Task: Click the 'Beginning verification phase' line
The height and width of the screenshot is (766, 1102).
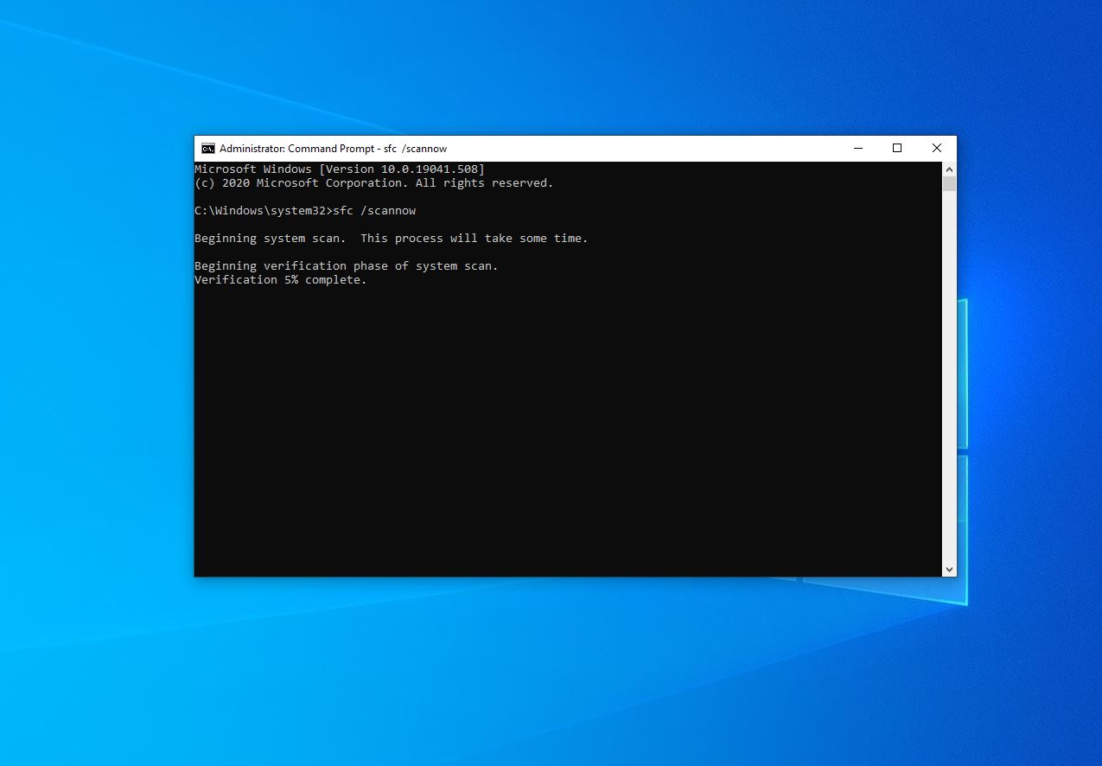Action: tap(346, 265)
